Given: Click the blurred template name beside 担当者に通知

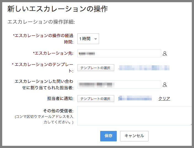Looking at the screenshot, I should pos(135,98).
